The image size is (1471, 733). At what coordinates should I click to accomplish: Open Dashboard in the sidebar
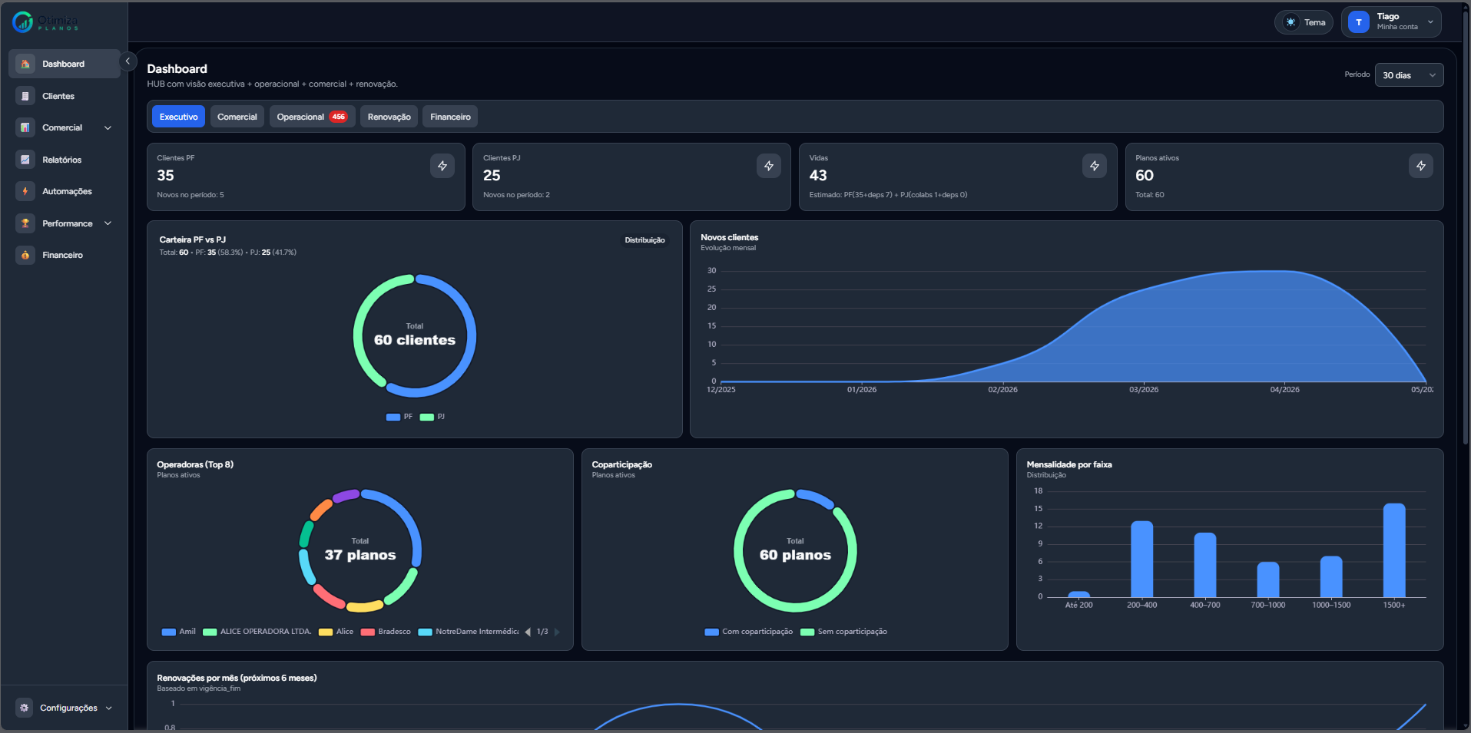click(x=65, y=64)
